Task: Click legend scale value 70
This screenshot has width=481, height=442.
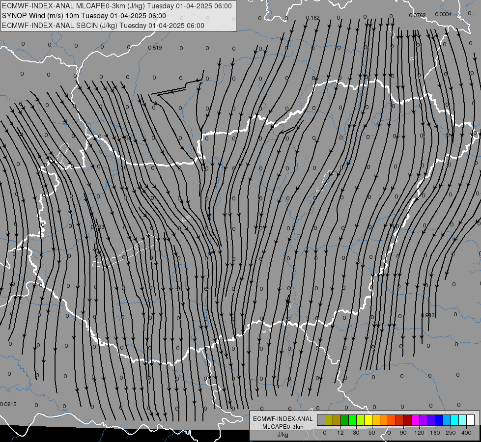Action: pos(388,433)
